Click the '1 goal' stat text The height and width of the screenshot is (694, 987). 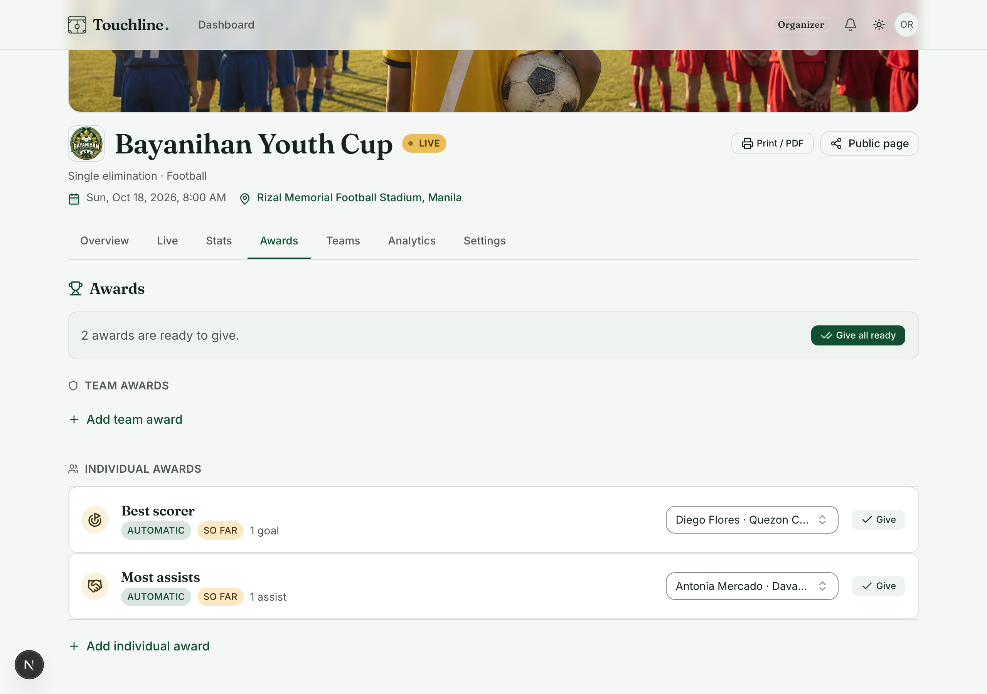pos(264,531)
